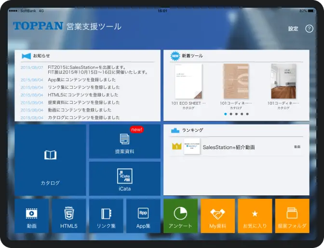Tap the status bar clock
The height and width of the screenshot is (248, 324).
(162, 11)
